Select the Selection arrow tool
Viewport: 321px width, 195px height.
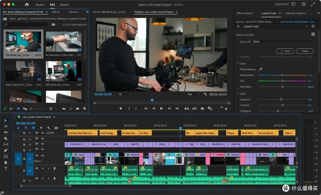point(5,121)
